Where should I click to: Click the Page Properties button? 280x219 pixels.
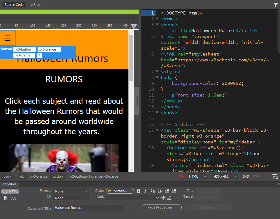click(161, 207)
